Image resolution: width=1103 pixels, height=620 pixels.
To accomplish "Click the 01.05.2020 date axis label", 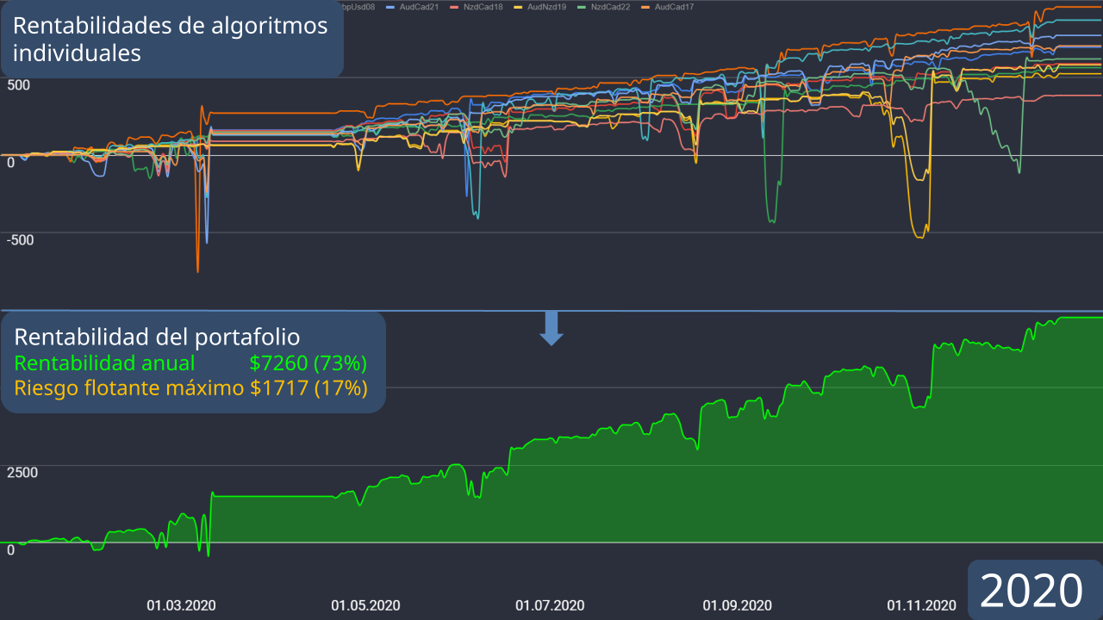I will click(365, 605).
